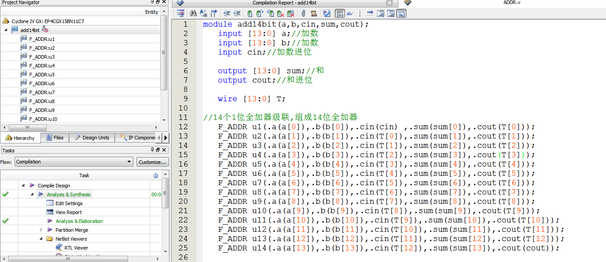
Task: Click the analyze current file icon
Action: coord(327,13)
